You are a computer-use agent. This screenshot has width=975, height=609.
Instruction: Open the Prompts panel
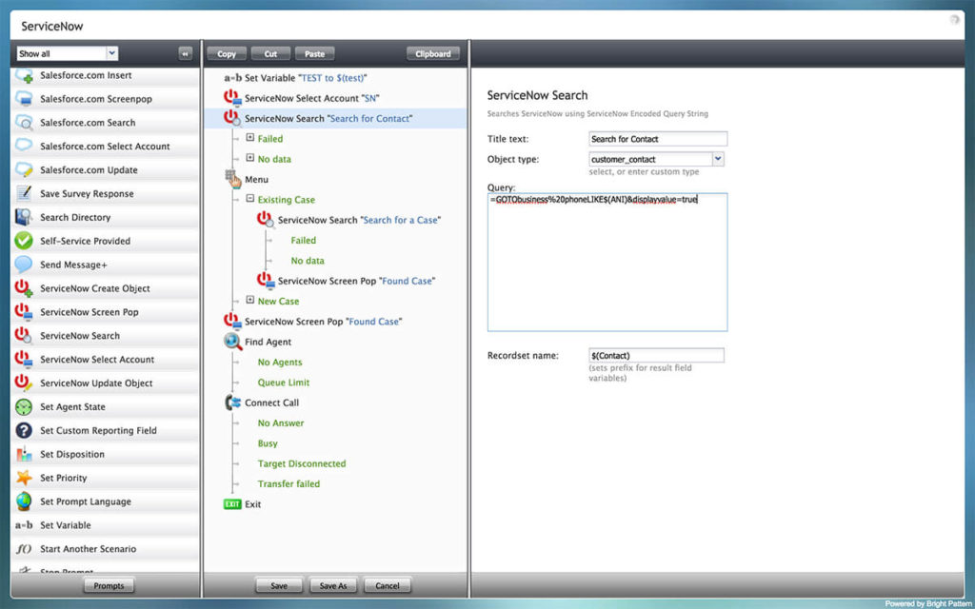coord(109,585)
